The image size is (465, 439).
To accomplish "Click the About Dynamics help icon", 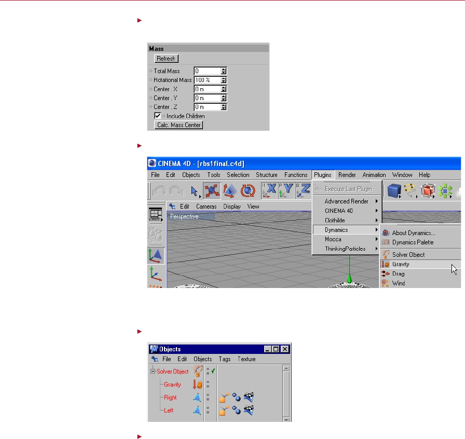I will coord(386,232).
